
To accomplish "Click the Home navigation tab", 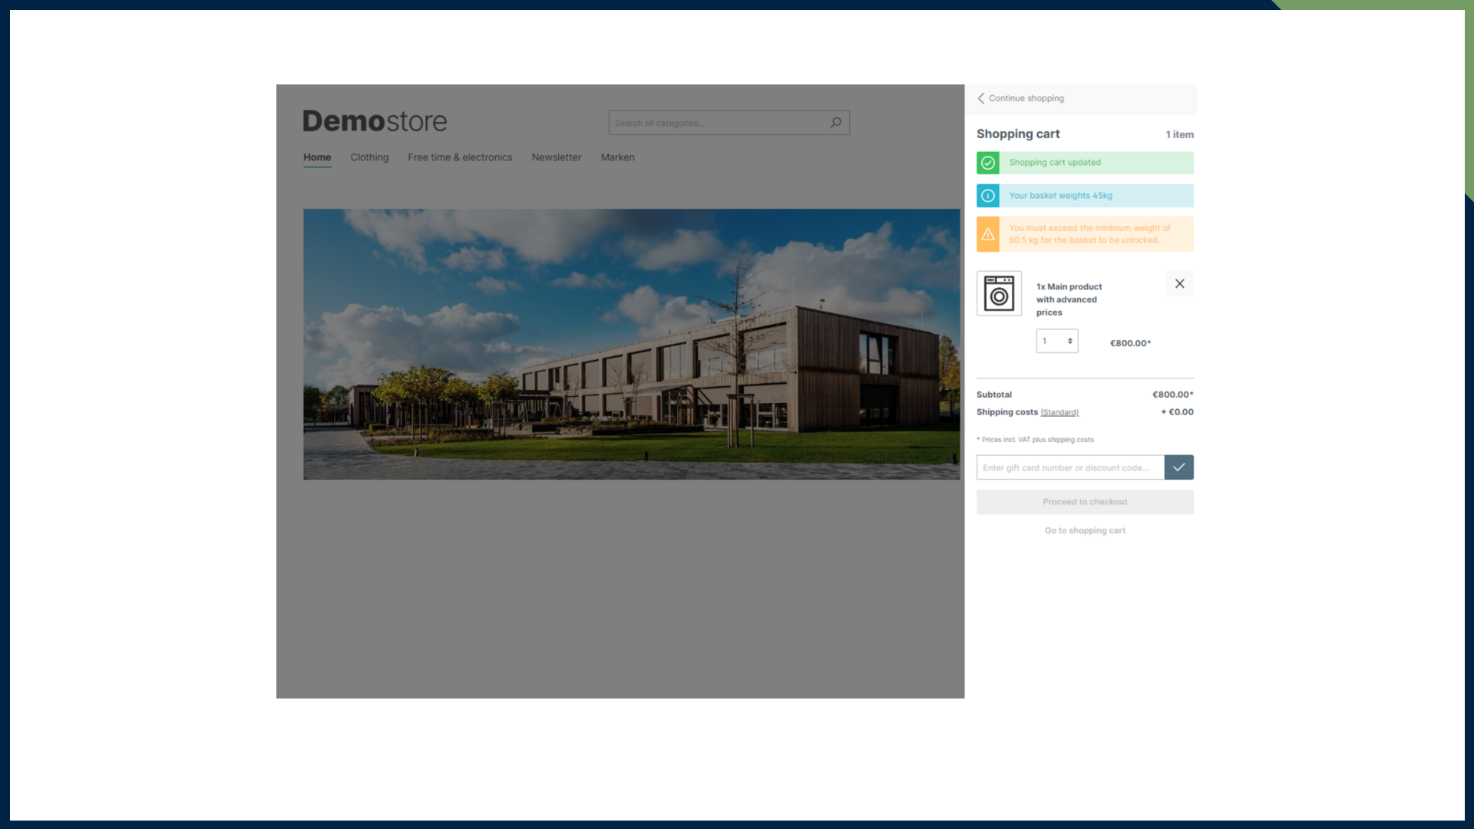I will click(317, 157).
